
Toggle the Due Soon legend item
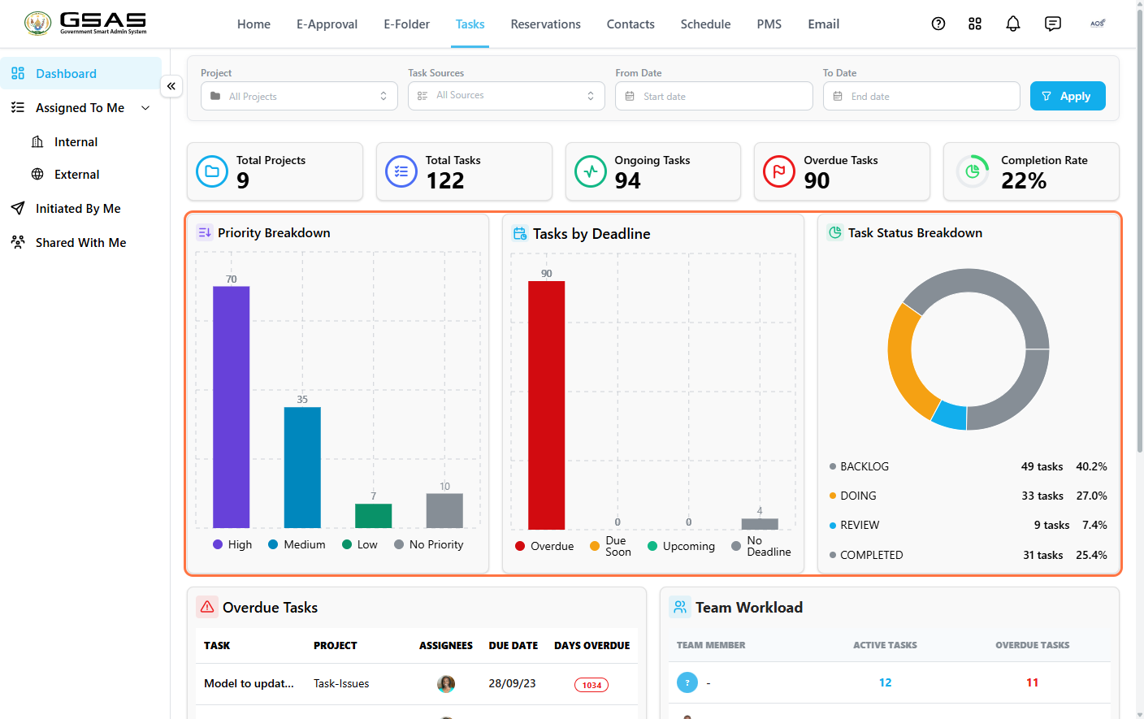pos(610,546)
